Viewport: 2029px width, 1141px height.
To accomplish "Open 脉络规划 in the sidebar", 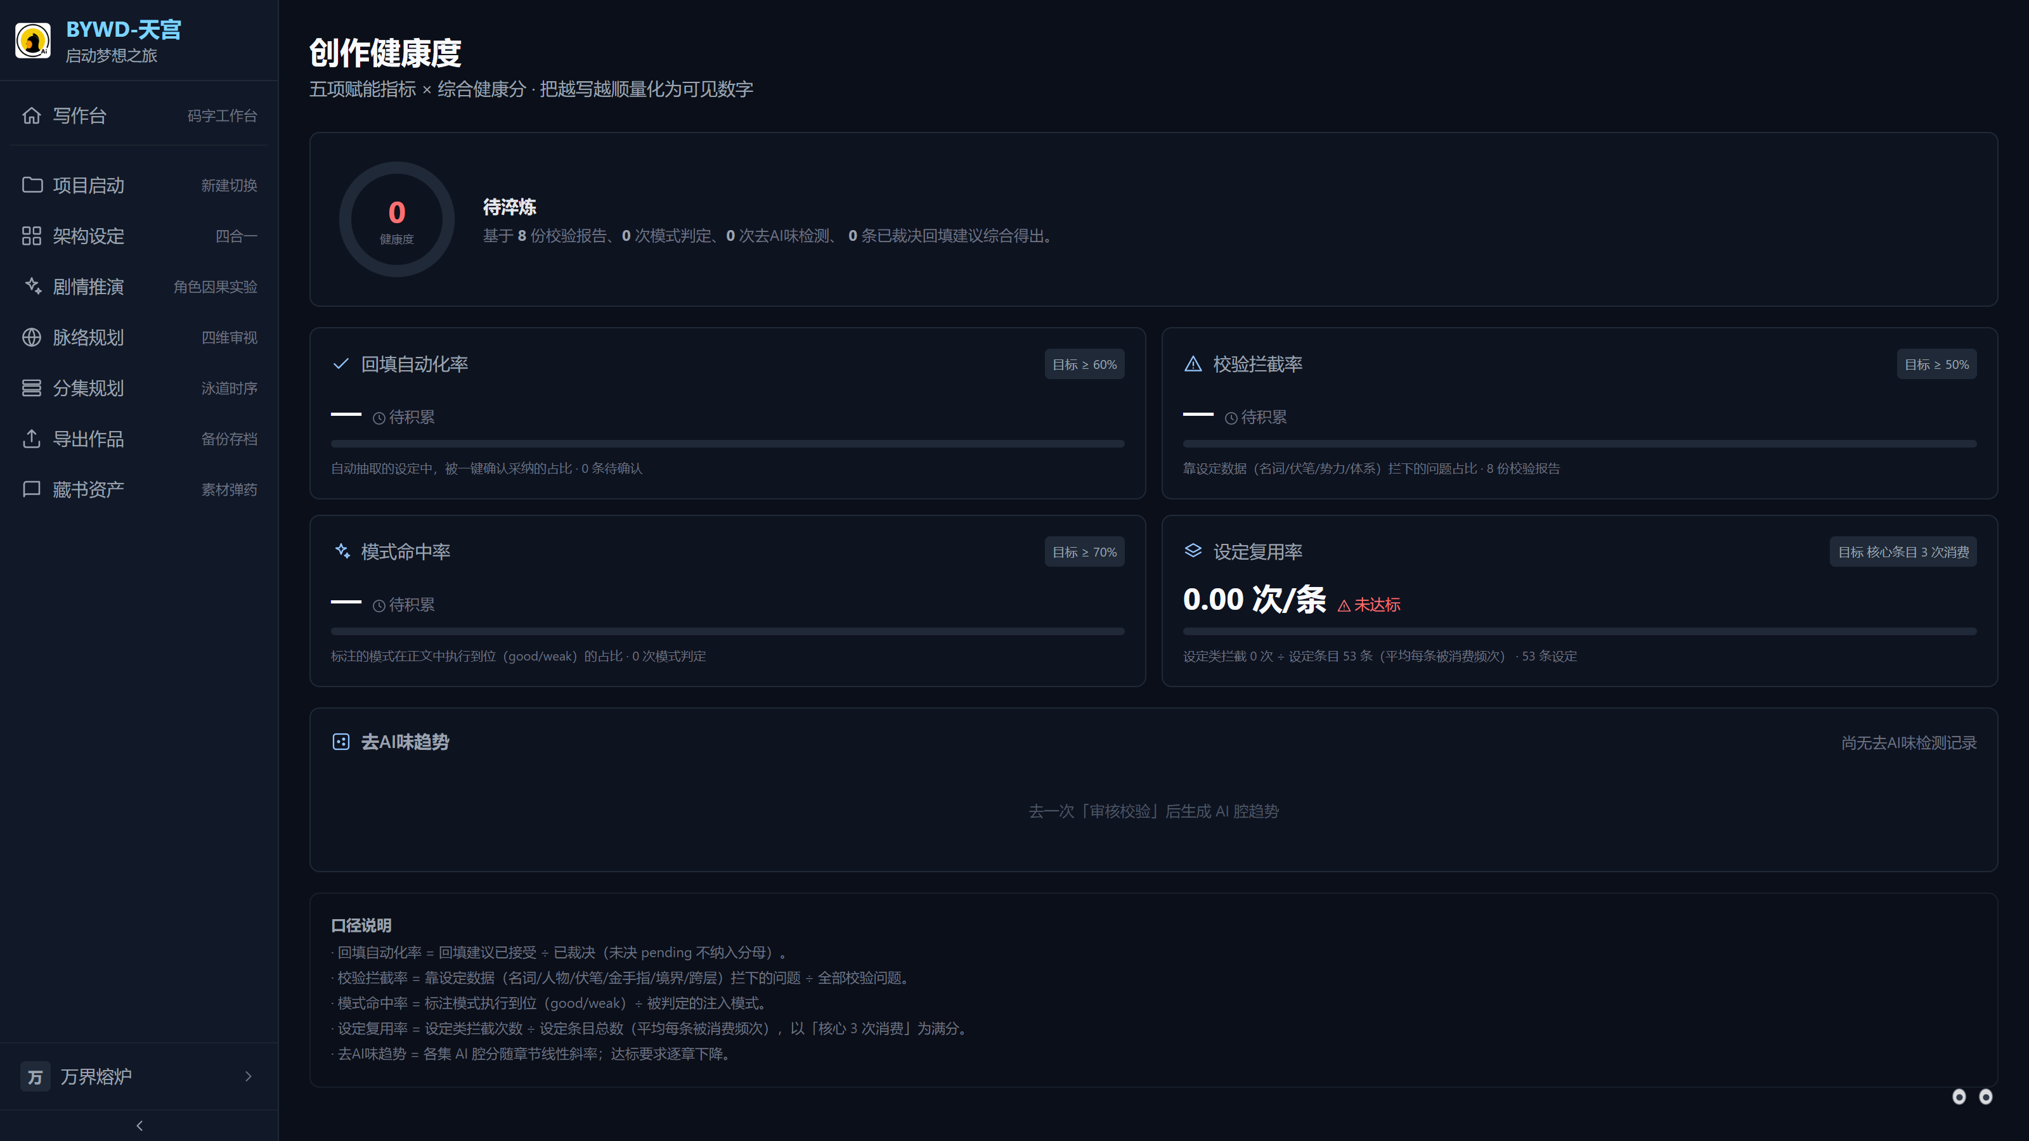I will coord(139,337).
